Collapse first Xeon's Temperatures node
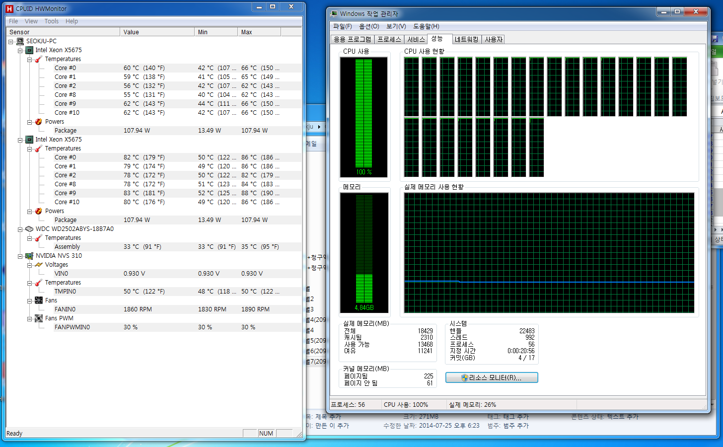723x447 pixels. (x=30, y=60)
